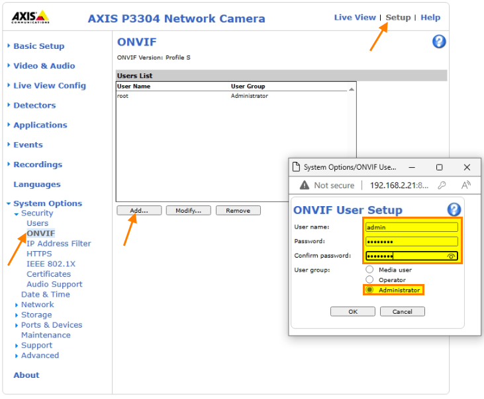Open the IEEE 802.1X page

tap(51, 264)
